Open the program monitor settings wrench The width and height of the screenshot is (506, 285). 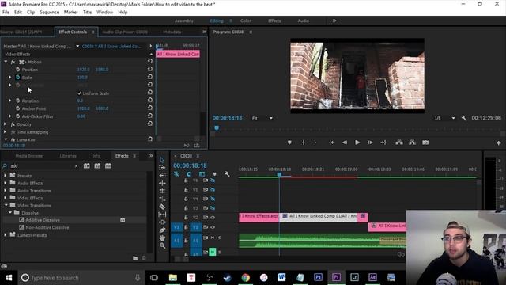pyautogui.click(x=464, y=118)
